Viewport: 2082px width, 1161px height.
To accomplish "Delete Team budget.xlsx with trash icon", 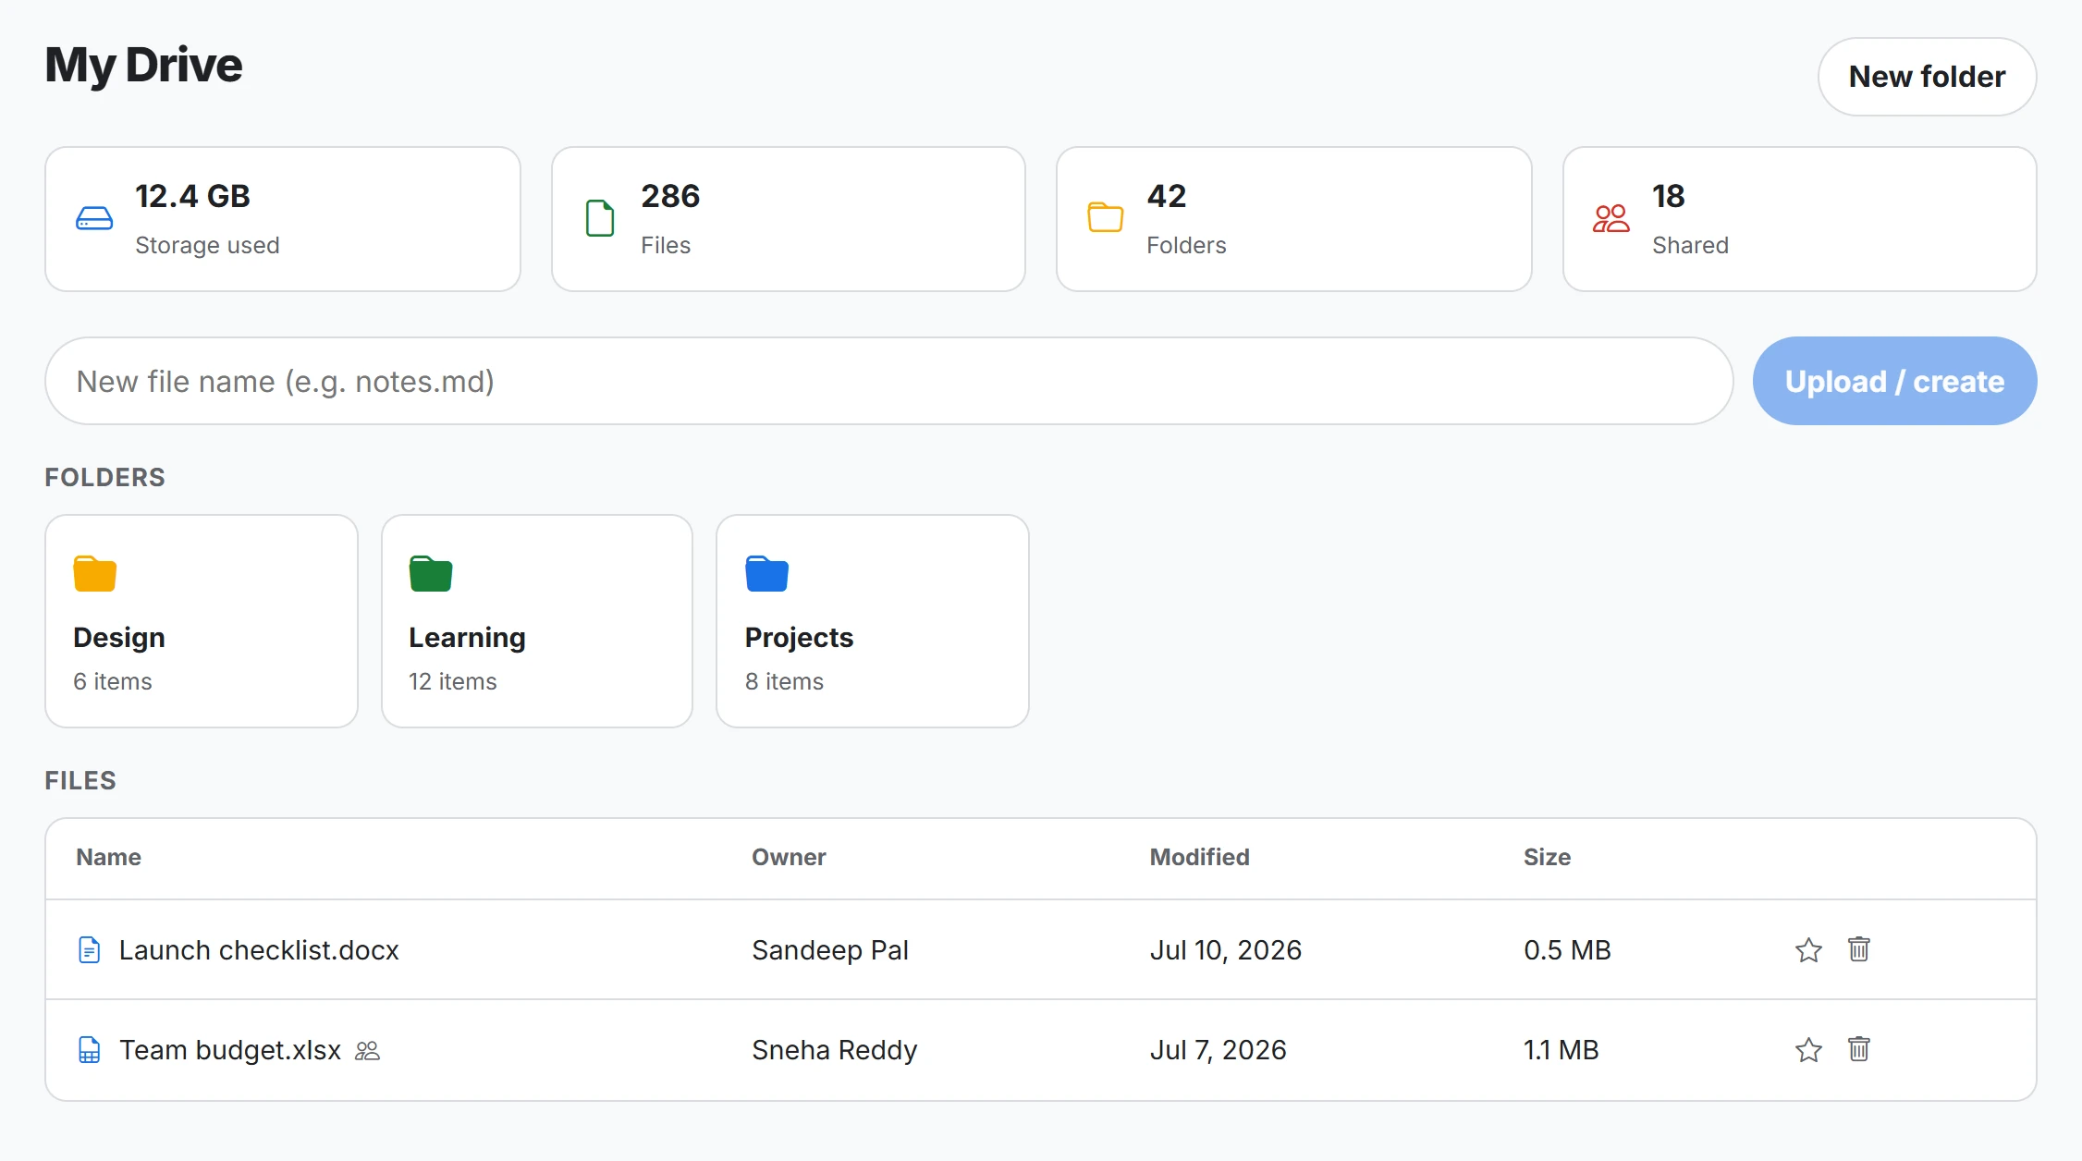I will click(x=1858, y=1049).
